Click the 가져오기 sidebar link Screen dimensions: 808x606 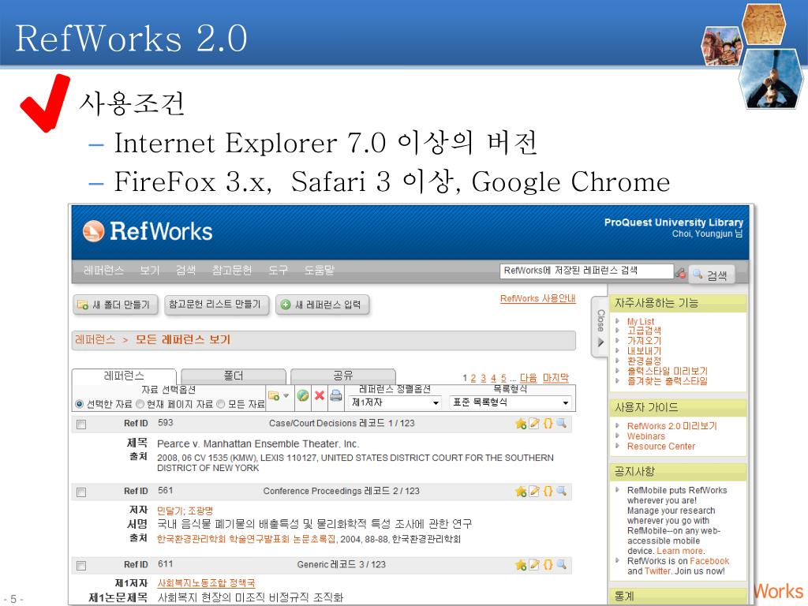[644, 341]
